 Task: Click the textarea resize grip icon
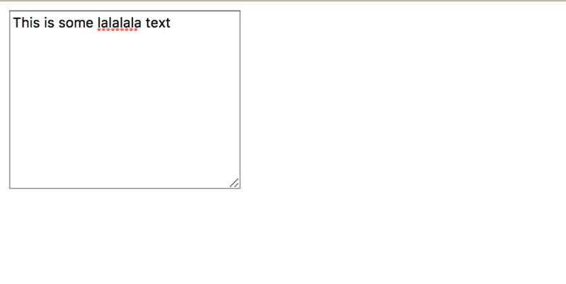pos(234,183)
